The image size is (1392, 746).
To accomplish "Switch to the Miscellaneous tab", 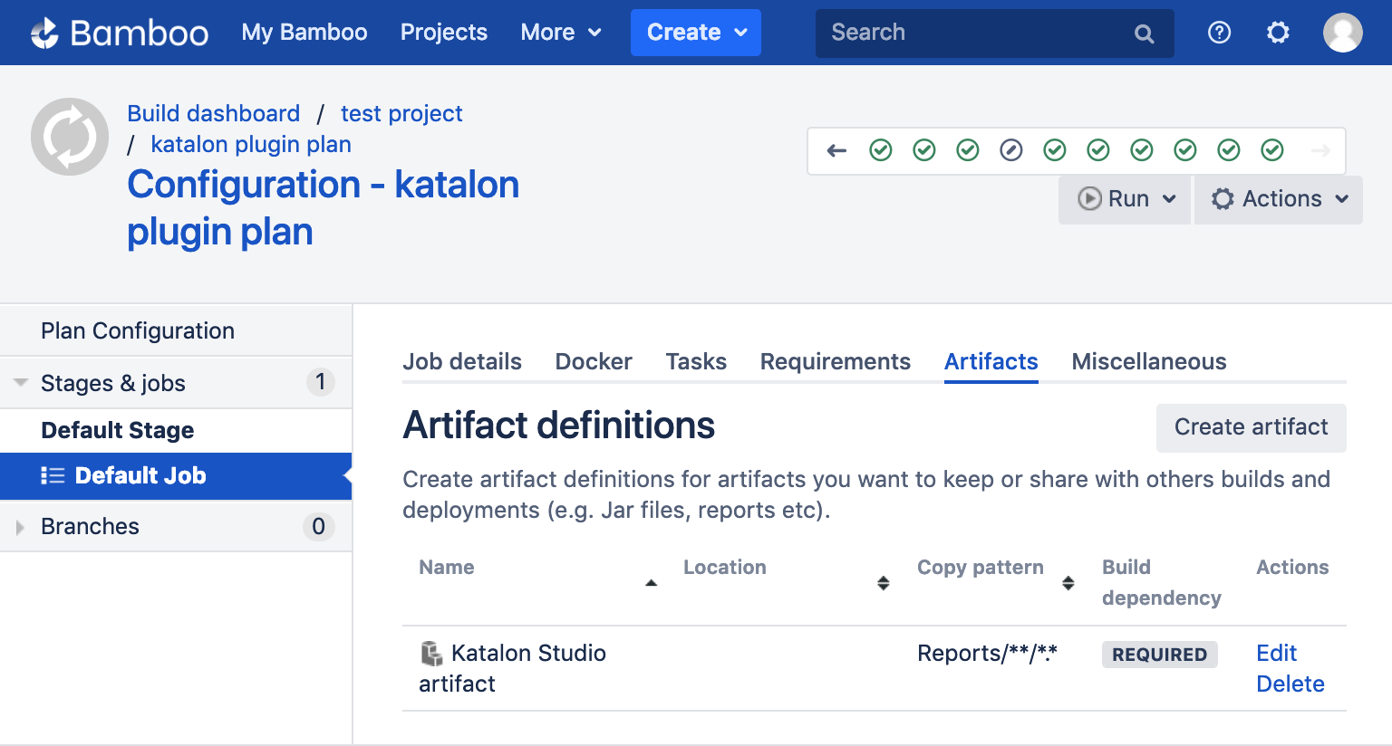I will (x=1148, y=362).
